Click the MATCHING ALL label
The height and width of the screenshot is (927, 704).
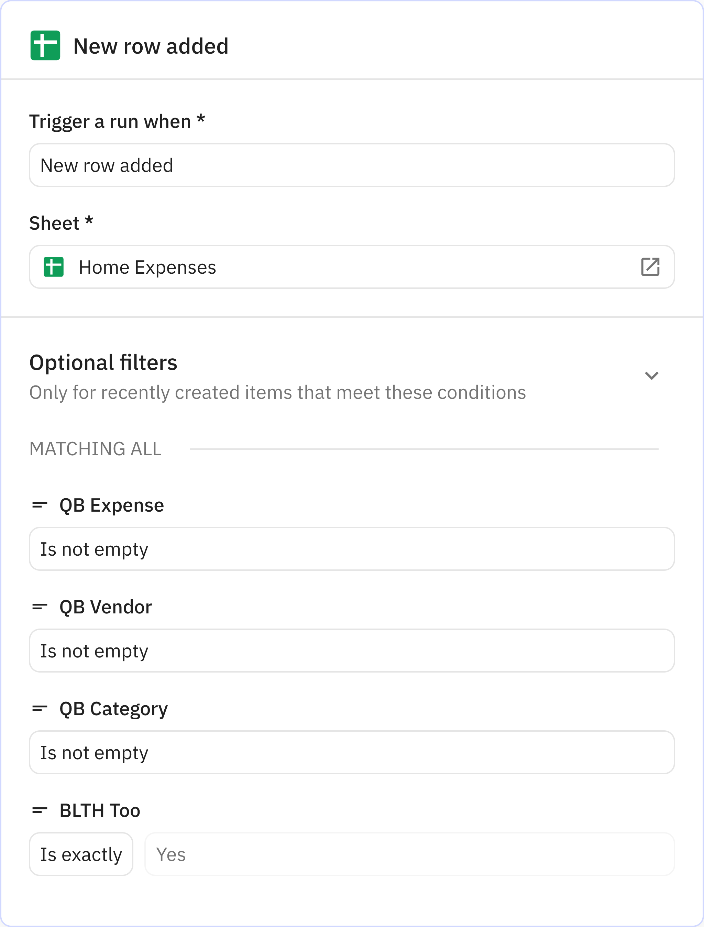95,449
